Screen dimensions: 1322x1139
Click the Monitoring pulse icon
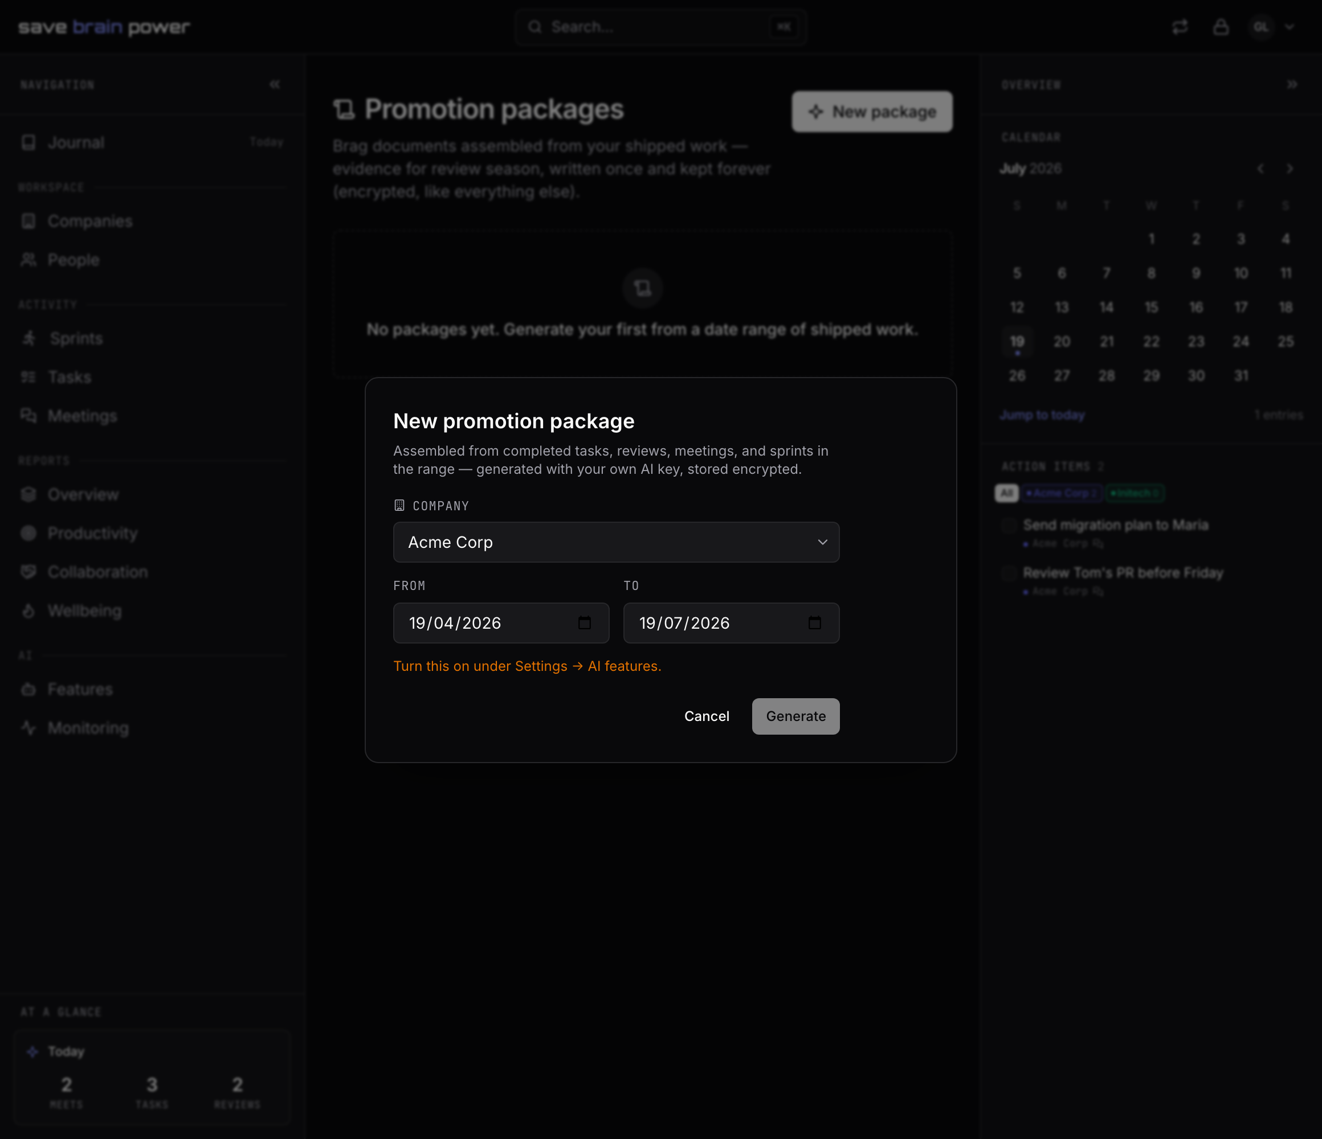point(28,728)
